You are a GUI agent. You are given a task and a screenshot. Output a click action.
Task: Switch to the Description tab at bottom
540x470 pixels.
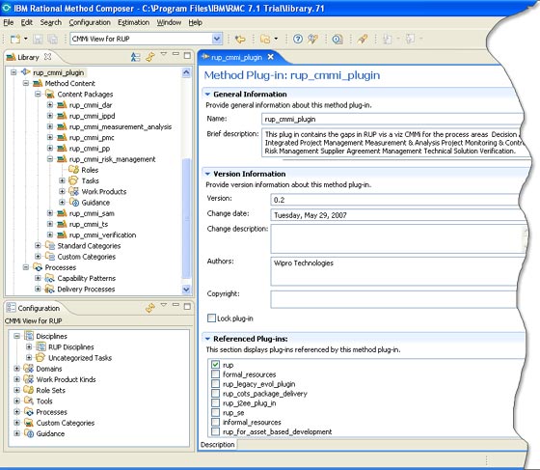click(x=218, y=445)
